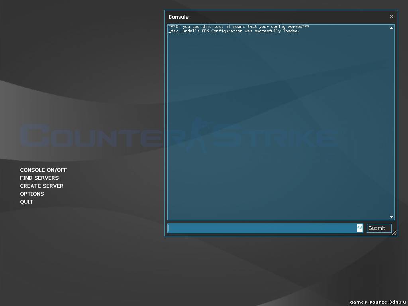Click the console scroll up arrow
Screen dimensions: 408x306
tap(391, 28)
